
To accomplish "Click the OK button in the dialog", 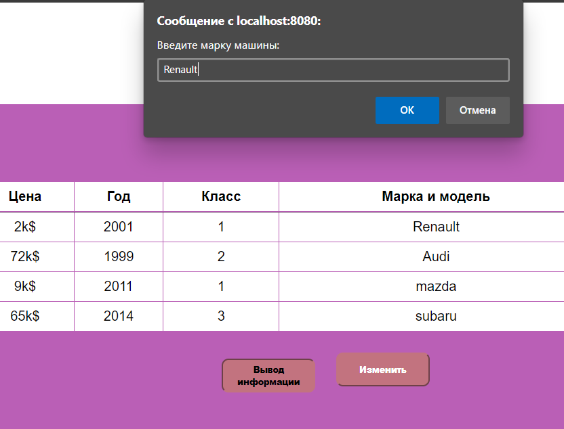I will pyautogui.click(x=407, y=110).
